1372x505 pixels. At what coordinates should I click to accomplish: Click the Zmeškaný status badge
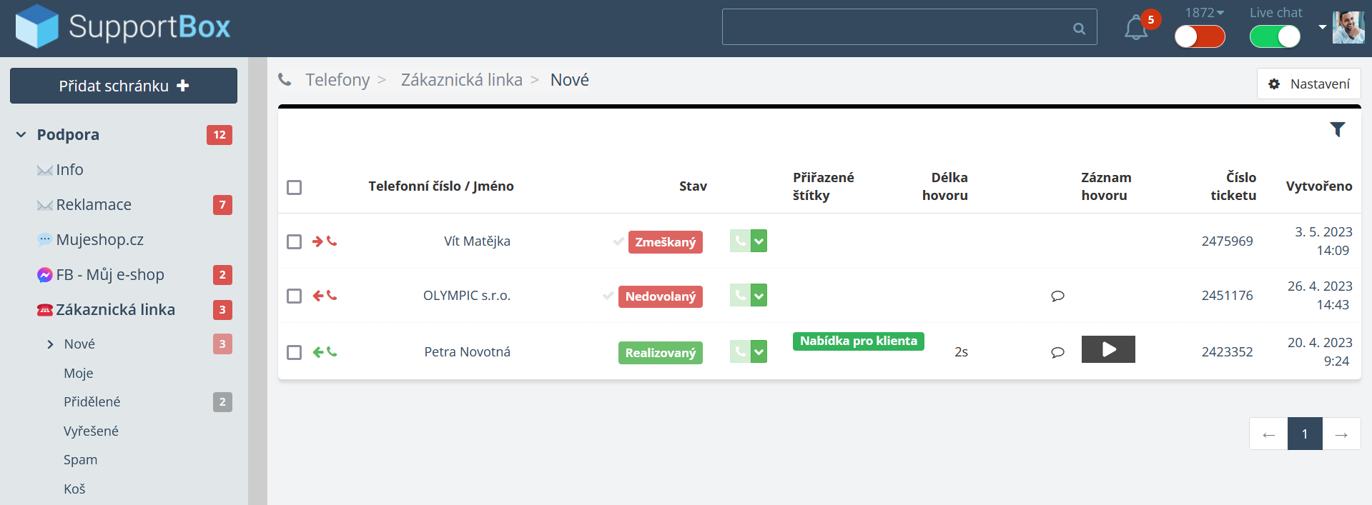[666, 241]
